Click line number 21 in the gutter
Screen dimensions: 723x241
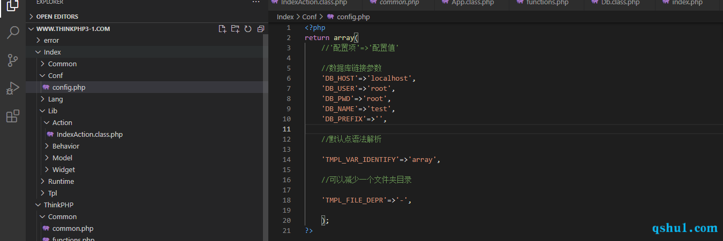pyautogui.click(x=287, y=230)
